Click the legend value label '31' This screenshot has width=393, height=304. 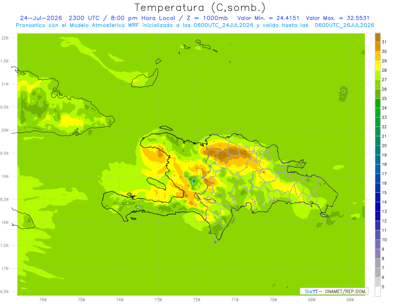click(384, 42)
